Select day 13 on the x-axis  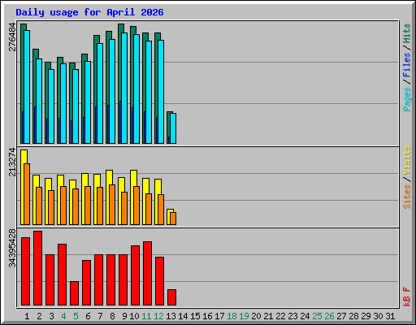[x=171, y=316]
